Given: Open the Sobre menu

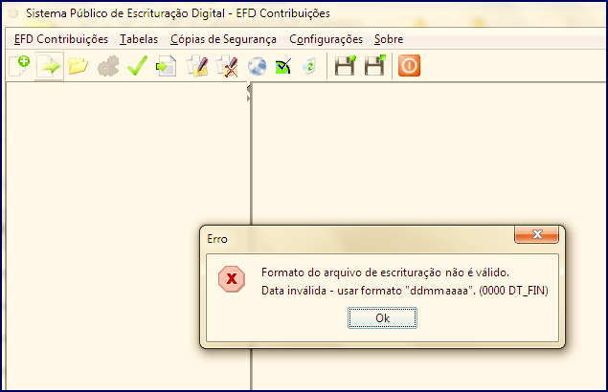Looking at the screenshot, I should coord(389,39).
